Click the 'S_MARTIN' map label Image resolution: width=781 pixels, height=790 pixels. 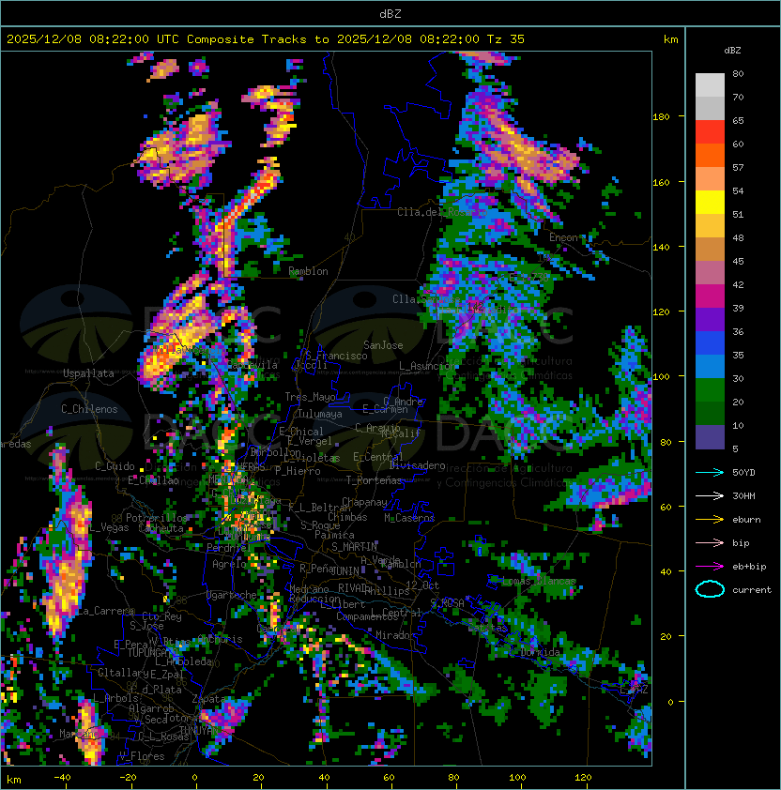click(x=354, y=547)
